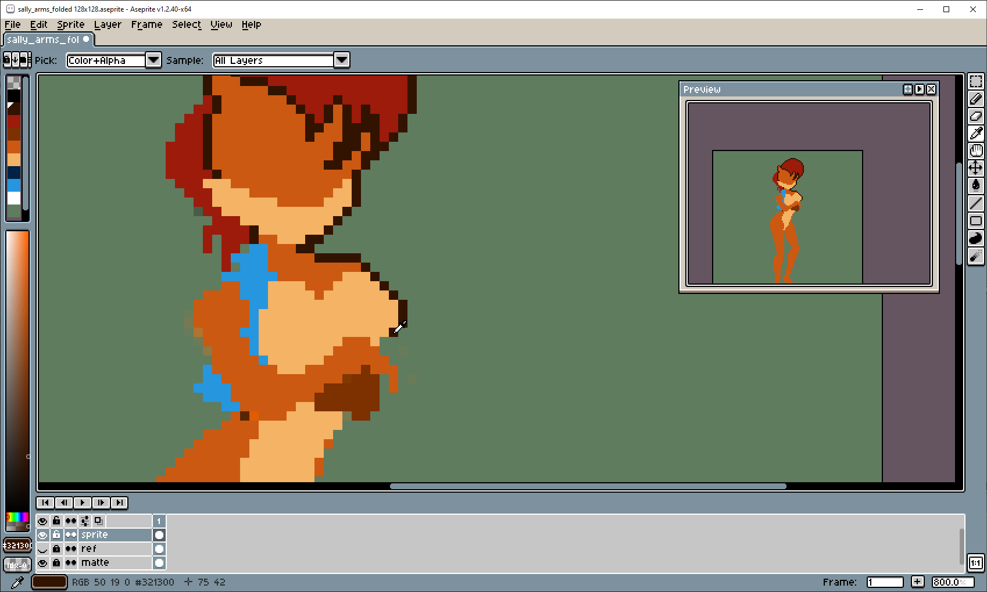Unlock the matte layer
This screenshot has height=592, width=987.
click(56, 563)
